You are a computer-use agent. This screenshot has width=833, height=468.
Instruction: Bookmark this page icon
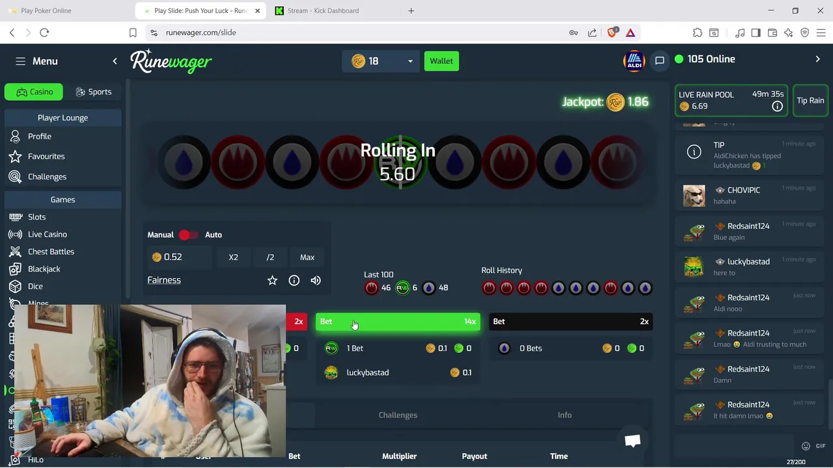point(133,32)
